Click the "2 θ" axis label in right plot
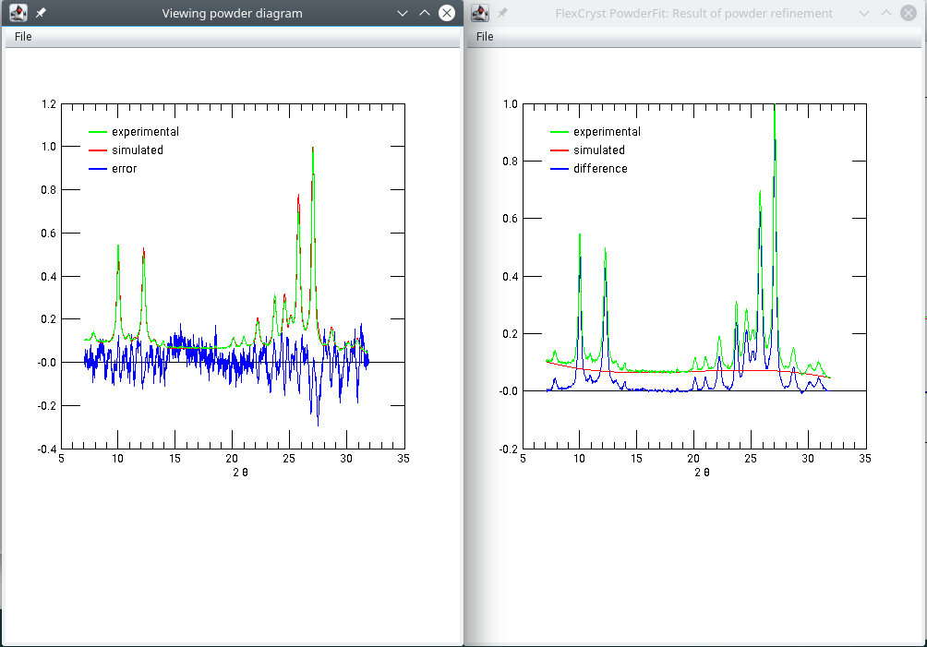 pyautogui.click(x=702, y=473)
